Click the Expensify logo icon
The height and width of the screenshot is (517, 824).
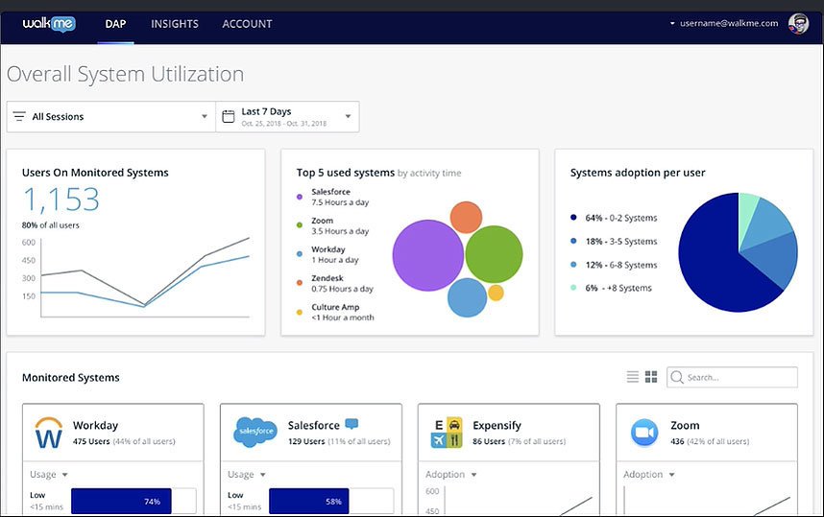click(447, 432)
